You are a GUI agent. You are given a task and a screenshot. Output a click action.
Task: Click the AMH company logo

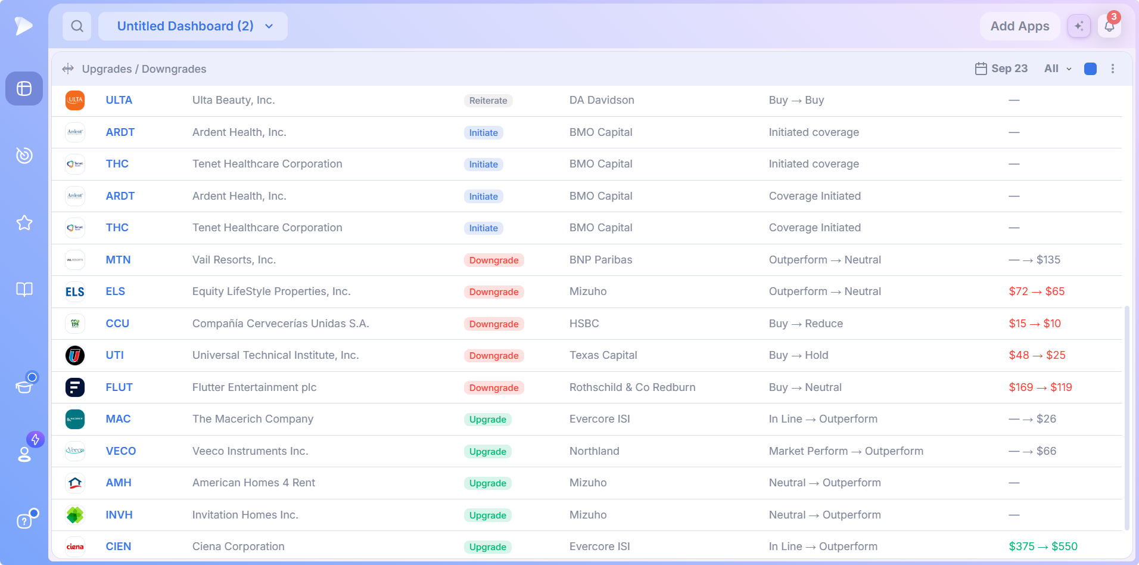[x=75, y=483]
